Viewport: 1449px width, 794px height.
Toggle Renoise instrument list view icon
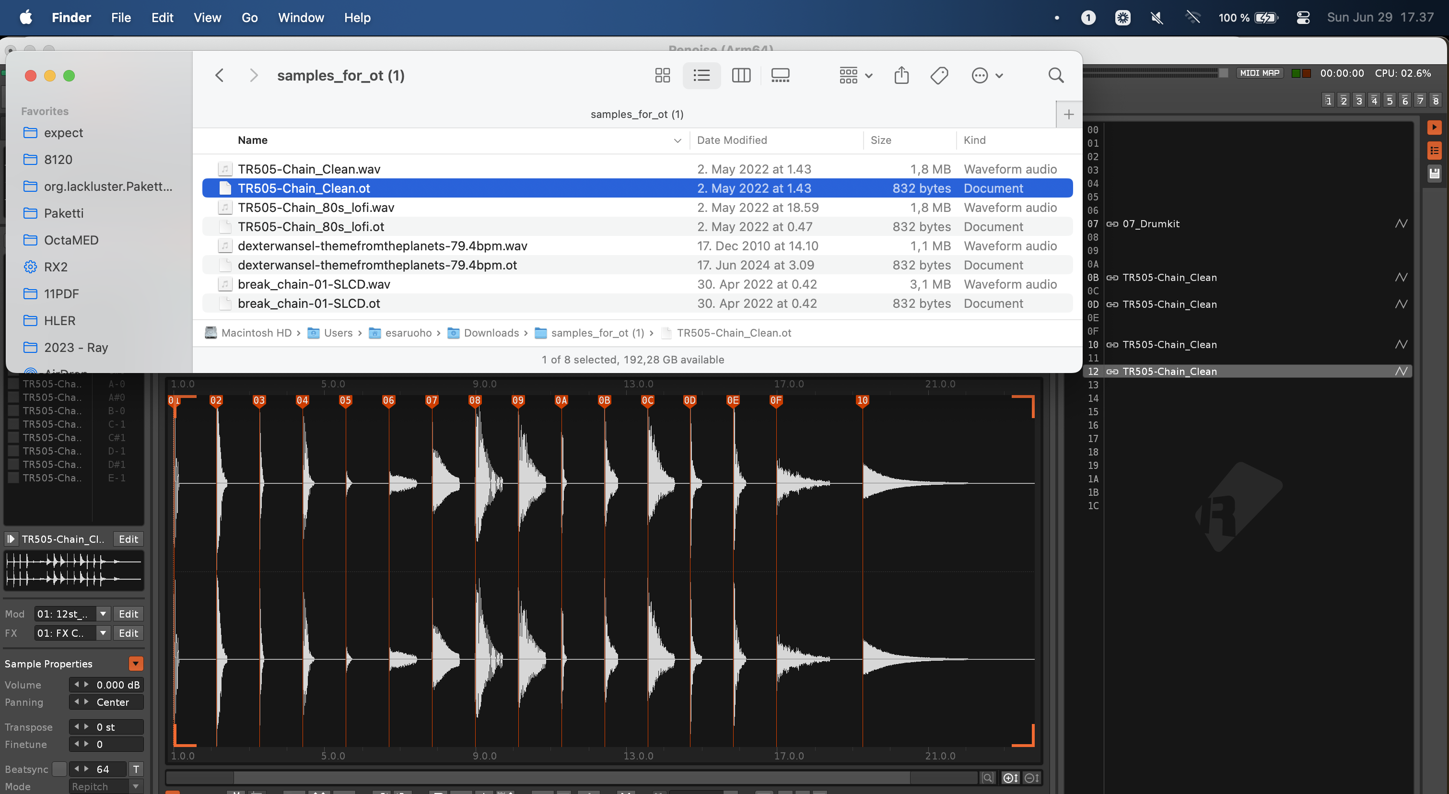click(x=1434, y=150)
